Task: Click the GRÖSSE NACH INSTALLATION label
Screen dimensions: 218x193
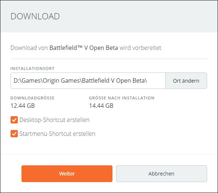Action: point(122,98)
